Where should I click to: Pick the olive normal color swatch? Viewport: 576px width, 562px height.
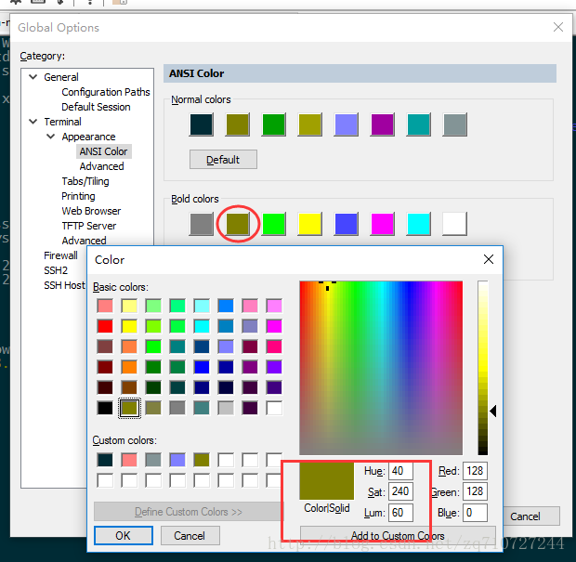(x=238, y=124)
